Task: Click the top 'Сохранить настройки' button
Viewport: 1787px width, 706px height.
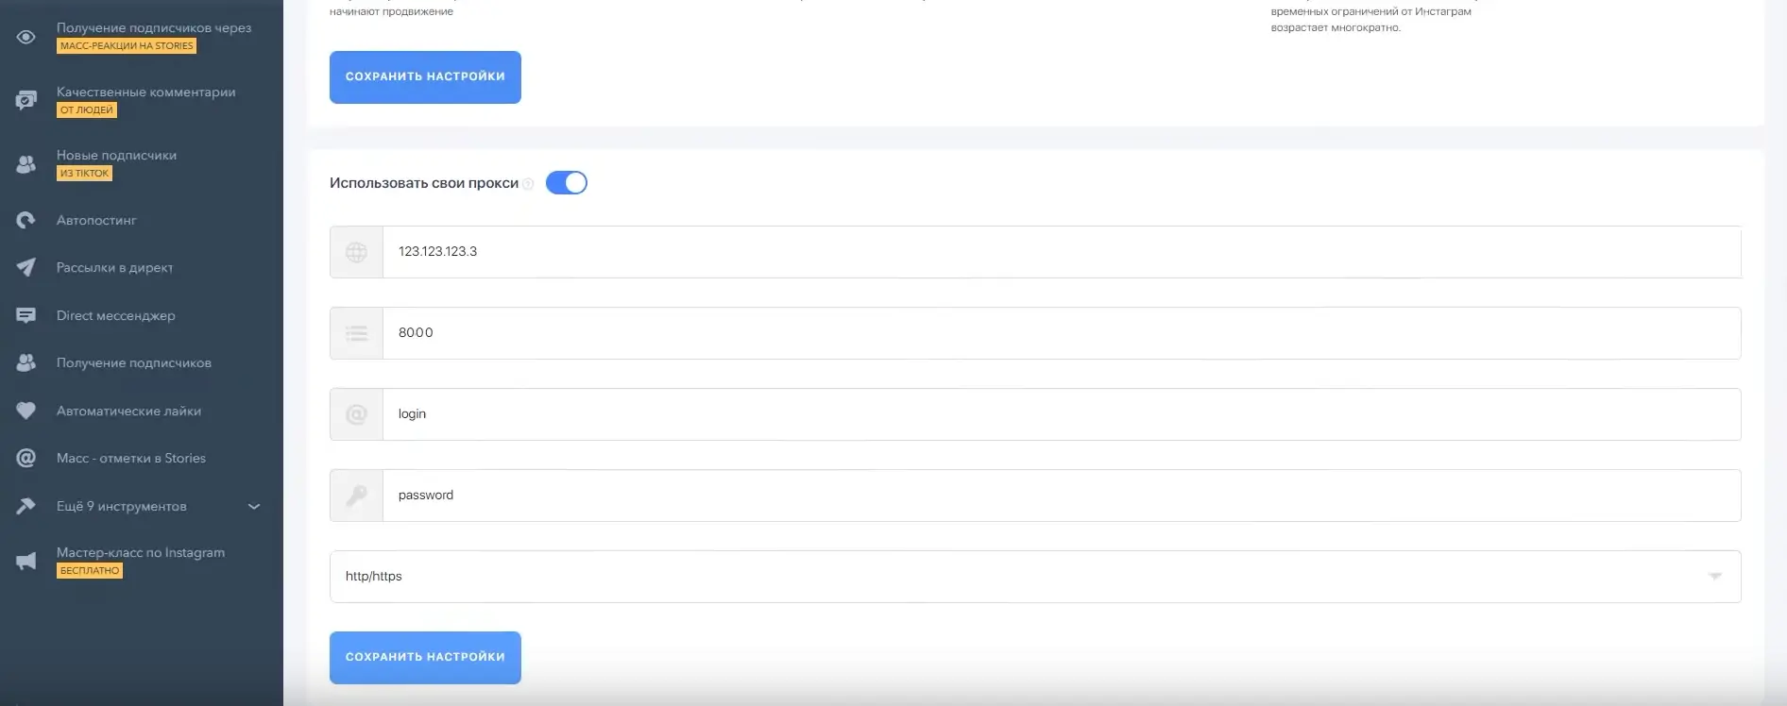Action: coord(425,77)
